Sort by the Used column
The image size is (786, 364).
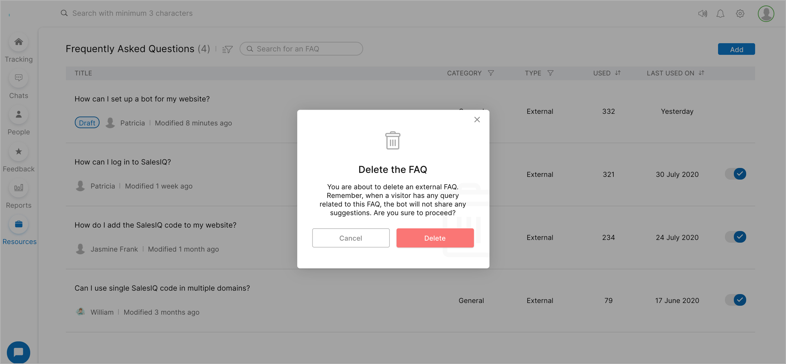point(618,73)
